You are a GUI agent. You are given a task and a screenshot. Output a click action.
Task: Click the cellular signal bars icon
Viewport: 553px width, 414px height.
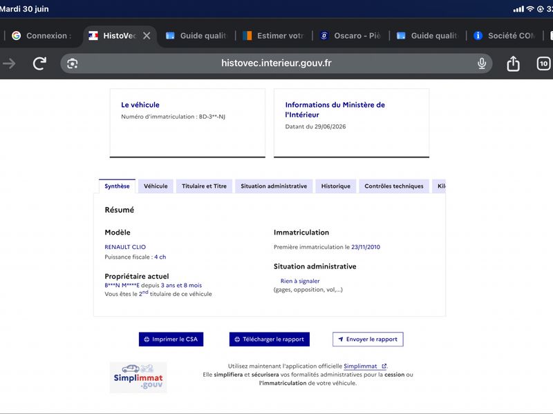(x=518, y=9)
